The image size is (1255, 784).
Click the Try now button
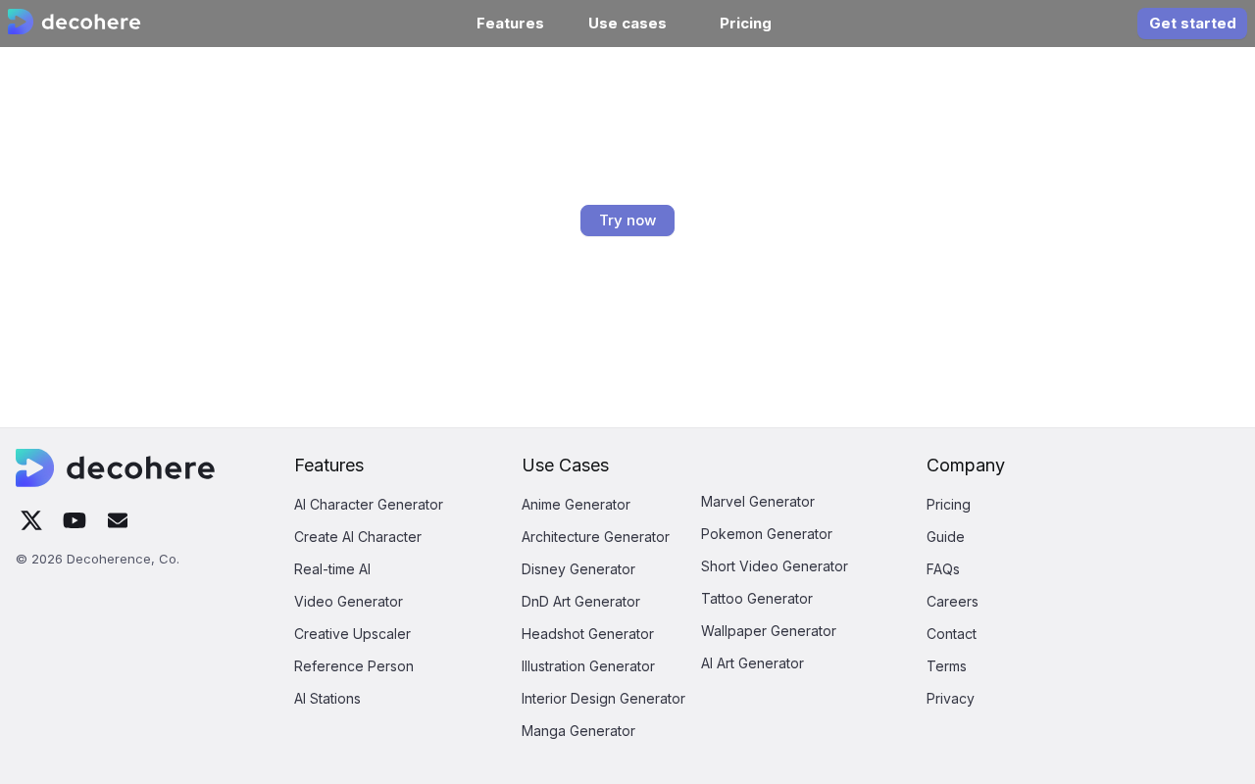(x=627, y=220)
